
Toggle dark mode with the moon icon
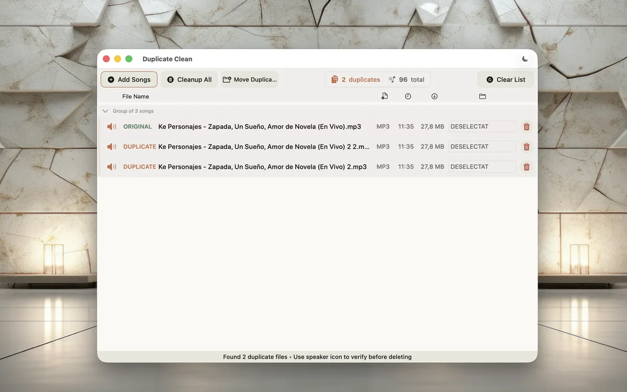525,59
